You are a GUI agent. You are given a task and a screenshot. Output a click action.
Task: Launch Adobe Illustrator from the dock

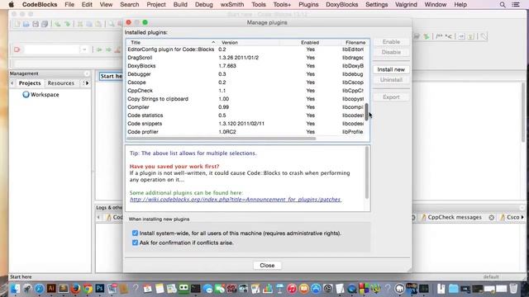51,289
